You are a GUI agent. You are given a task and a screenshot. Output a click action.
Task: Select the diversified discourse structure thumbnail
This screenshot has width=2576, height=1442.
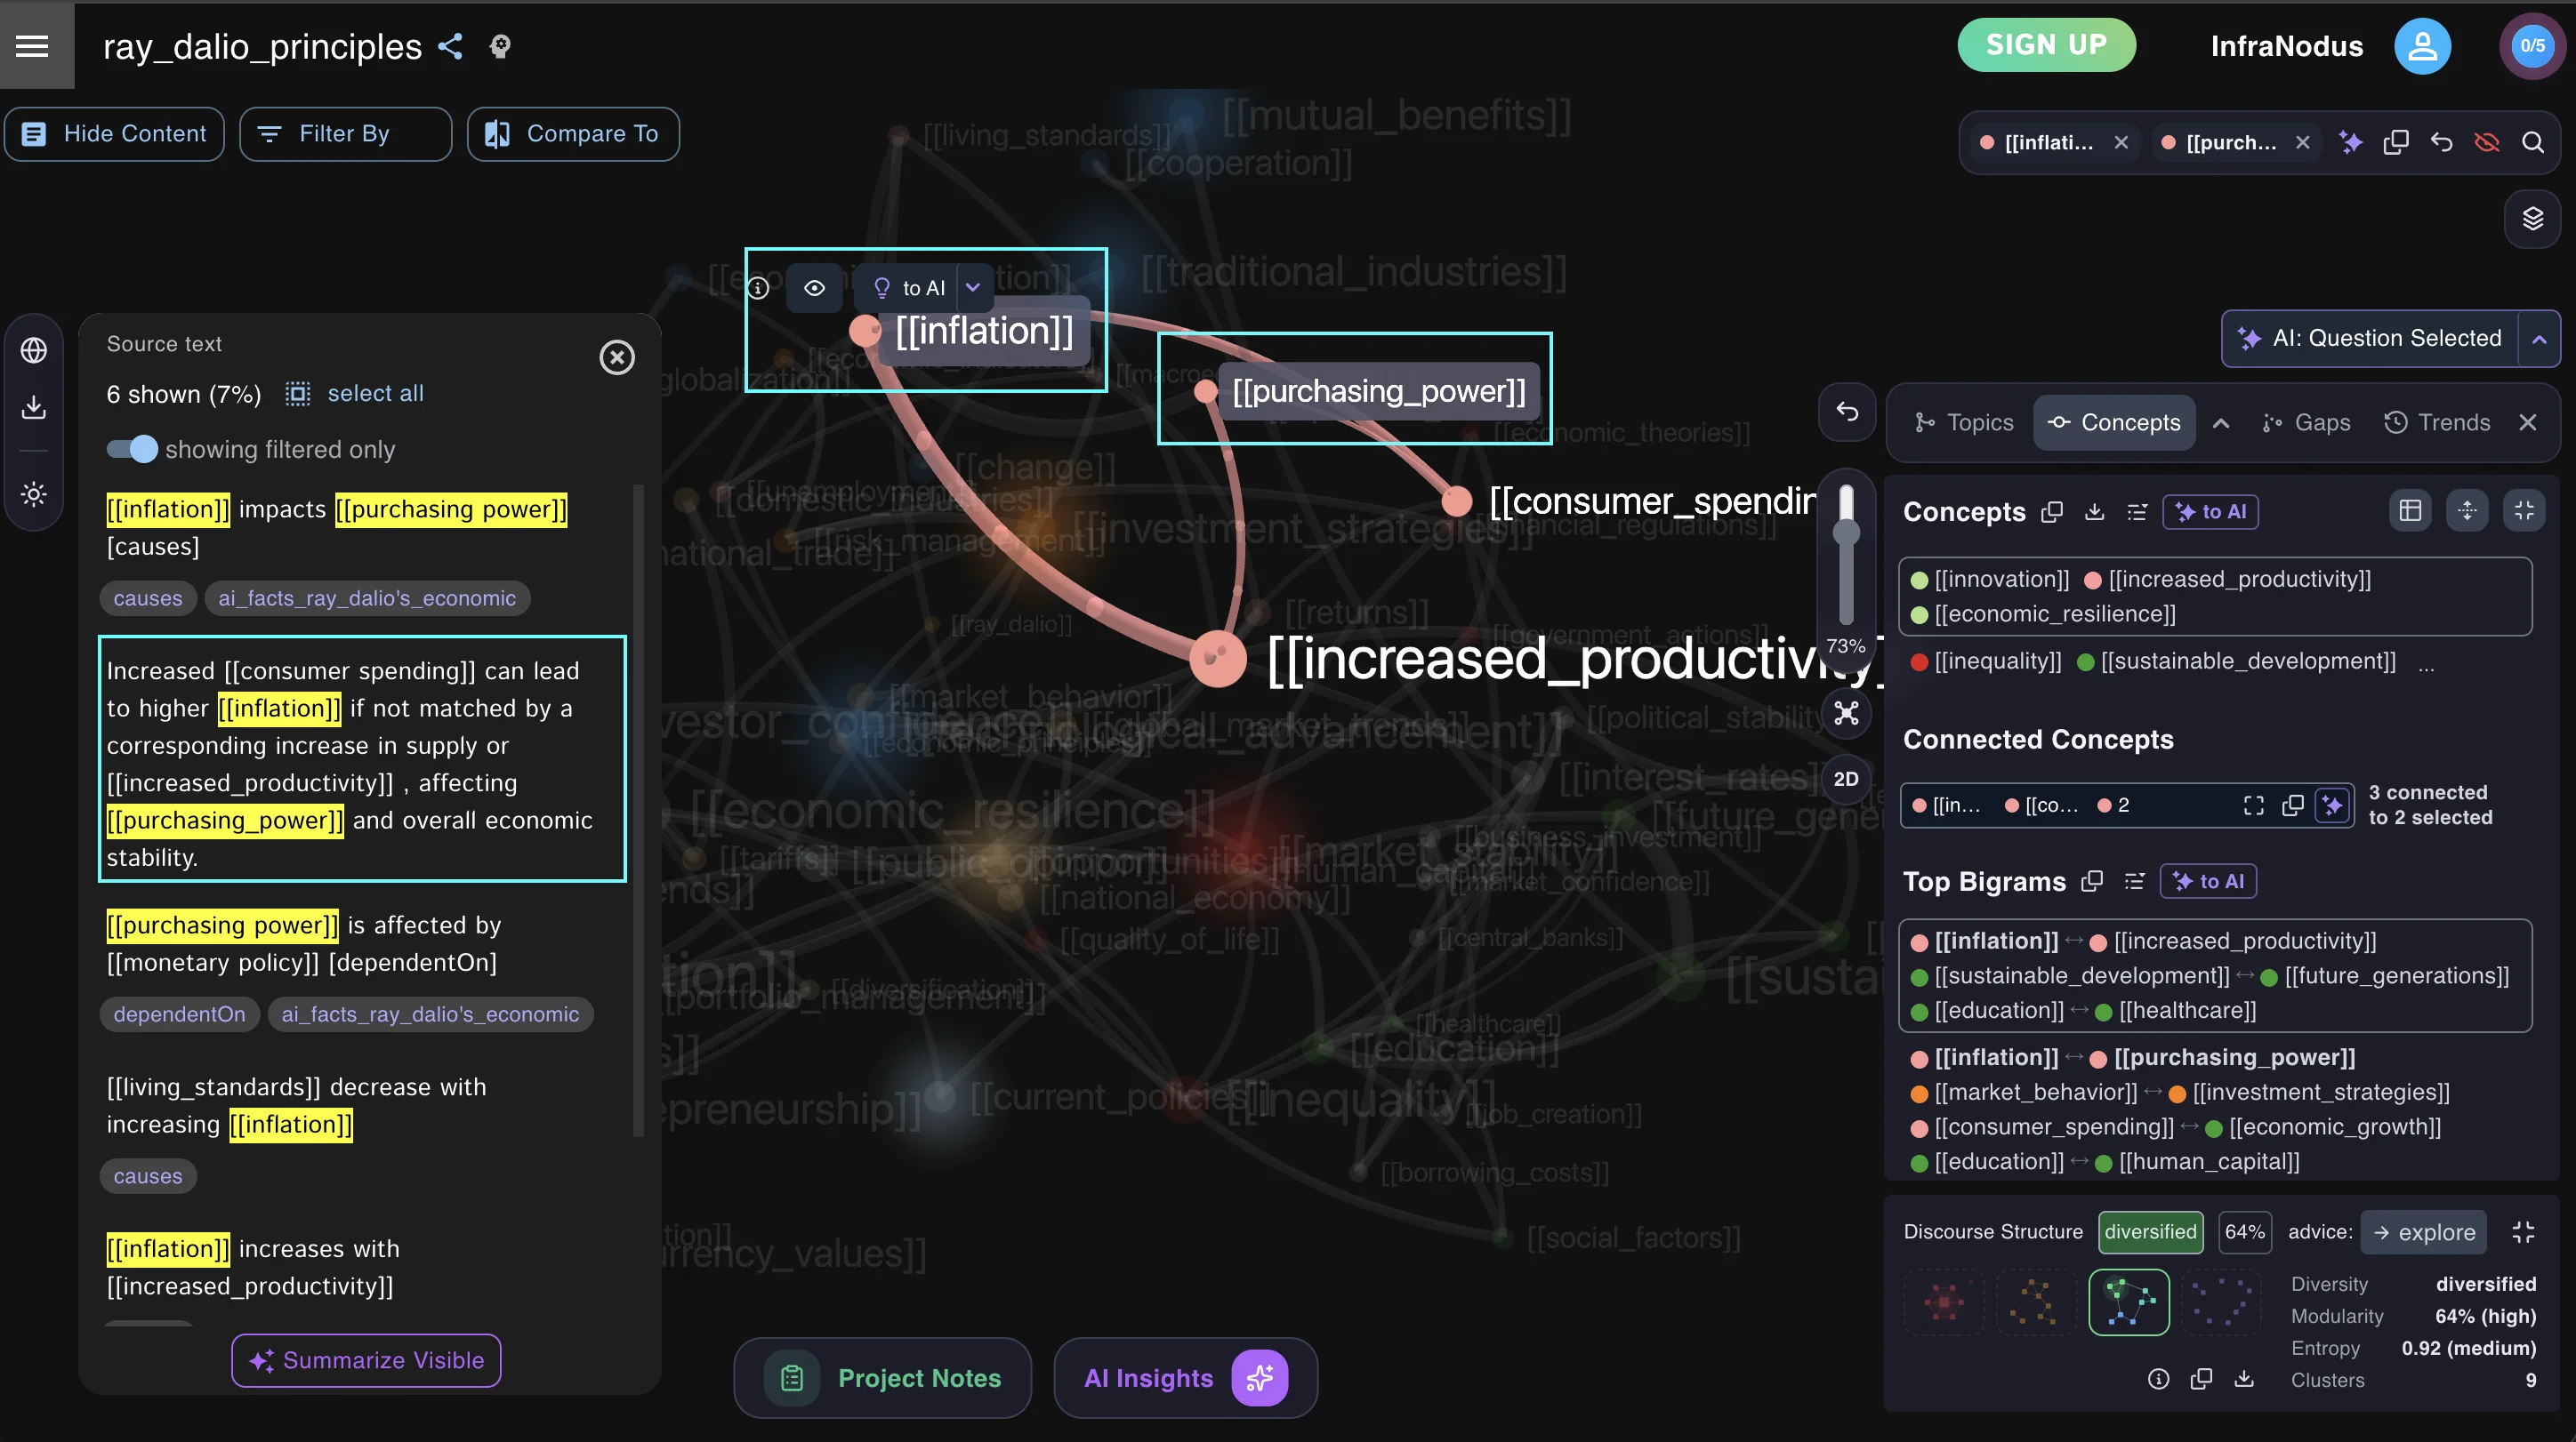[x=2129, y=1302]
